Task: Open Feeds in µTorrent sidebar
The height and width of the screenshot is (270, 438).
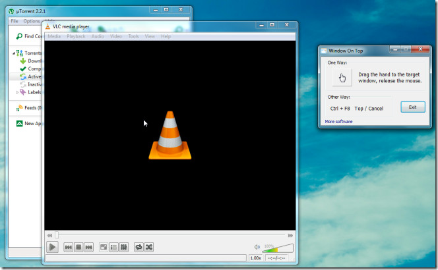Action: (29, 108)
